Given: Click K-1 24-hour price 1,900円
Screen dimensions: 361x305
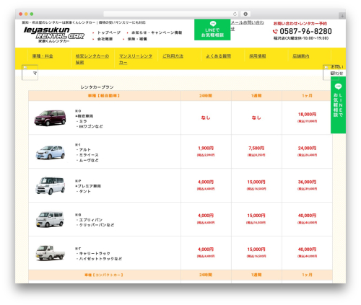Looking at the screenshot, I should click(x=206, y=148).
